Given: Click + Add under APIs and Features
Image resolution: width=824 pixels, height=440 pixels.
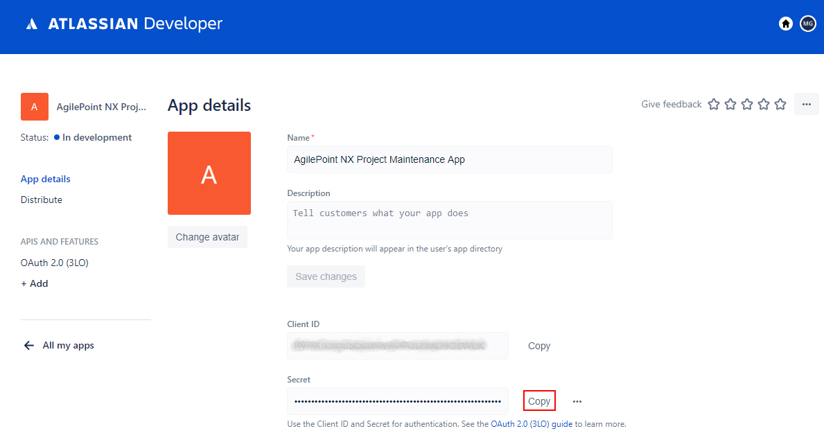Looking at the screenshot, I should tap(35, 283).
